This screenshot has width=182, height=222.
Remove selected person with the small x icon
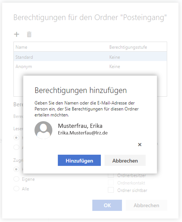click(140, 144)
